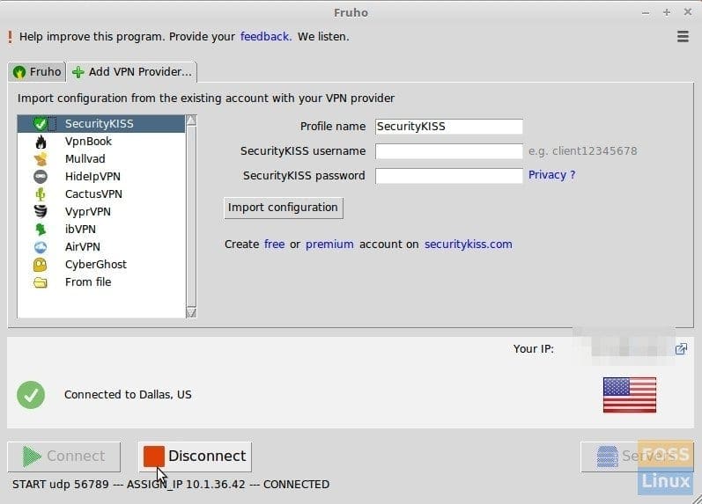Focus the SecurityKISS password field
This screenshot has height=504, width=702.
448,176
